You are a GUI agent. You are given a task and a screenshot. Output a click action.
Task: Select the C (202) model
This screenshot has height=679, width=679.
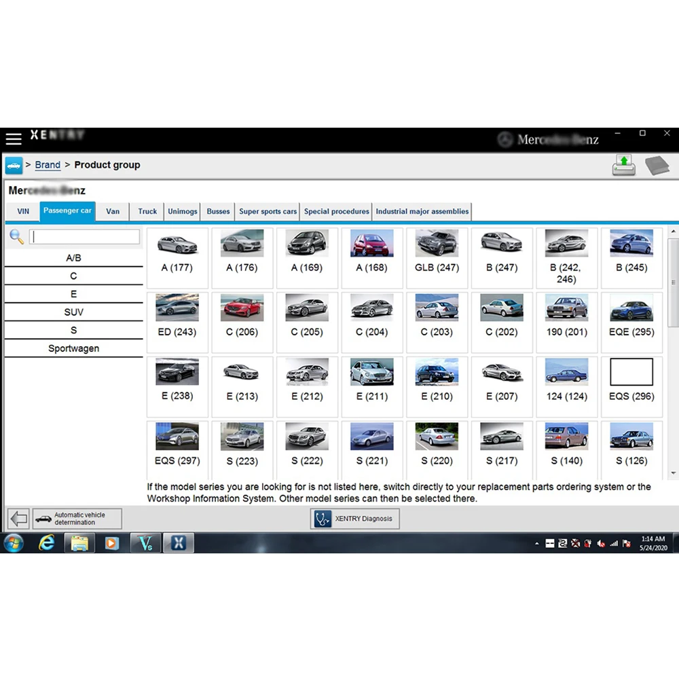pyautogui.click(x=502, y=323)
